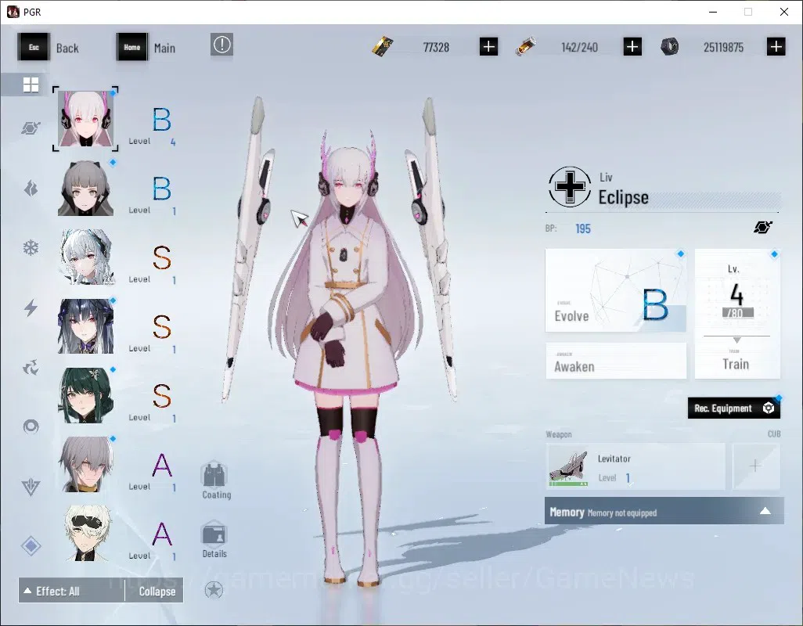Open the Evolve B rank panel
The height and width of the screenshot is (626, 803).
point(616,290)
